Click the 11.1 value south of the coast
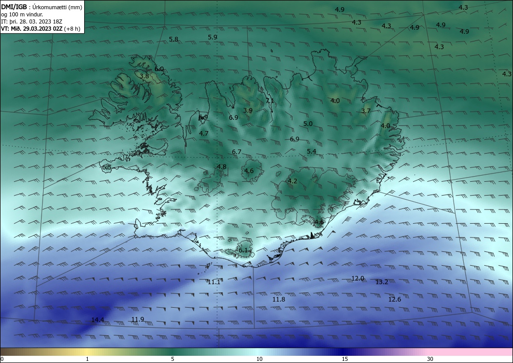The width and height of the screenshot is (513, 363). (x=214, y=282)
